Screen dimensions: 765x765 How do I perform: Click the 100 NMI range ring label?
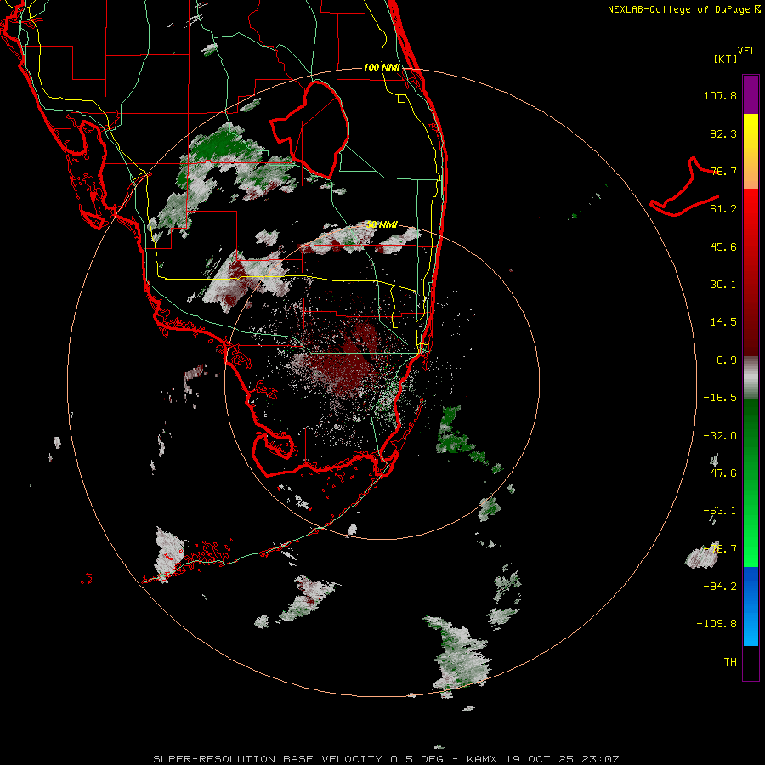[382, 67]
